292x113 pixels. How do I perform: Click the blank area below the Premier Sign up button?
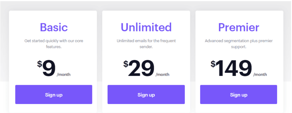click(x=239, y=108)
